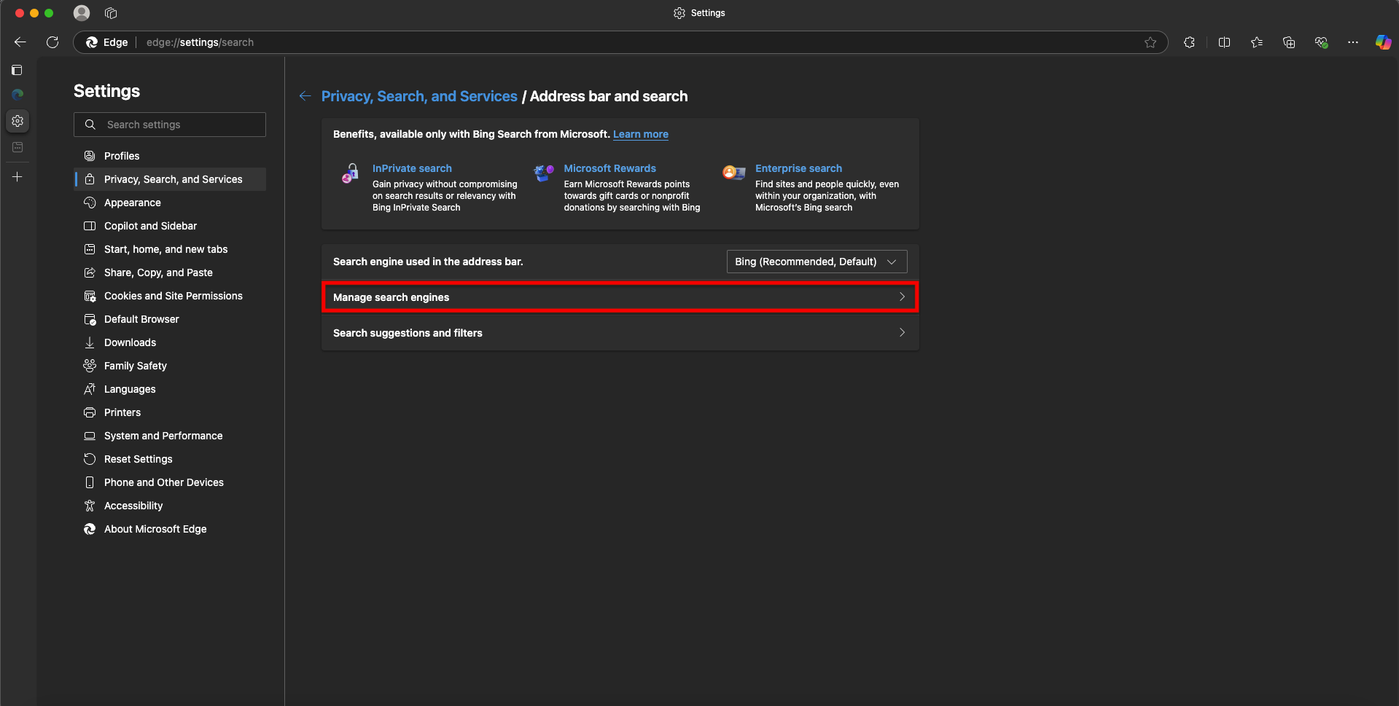Toggle split screen icon in toolbar
1399x706 pixels.
pos(1224,42)
